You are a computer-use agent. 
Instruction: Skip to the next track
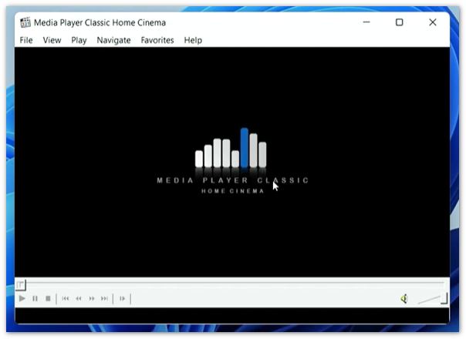point(104,298)
